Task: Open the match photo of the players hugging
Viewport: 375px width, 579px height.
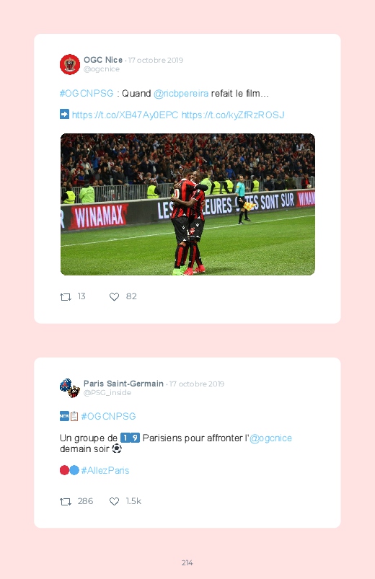Action: click(x=187, y=204)
